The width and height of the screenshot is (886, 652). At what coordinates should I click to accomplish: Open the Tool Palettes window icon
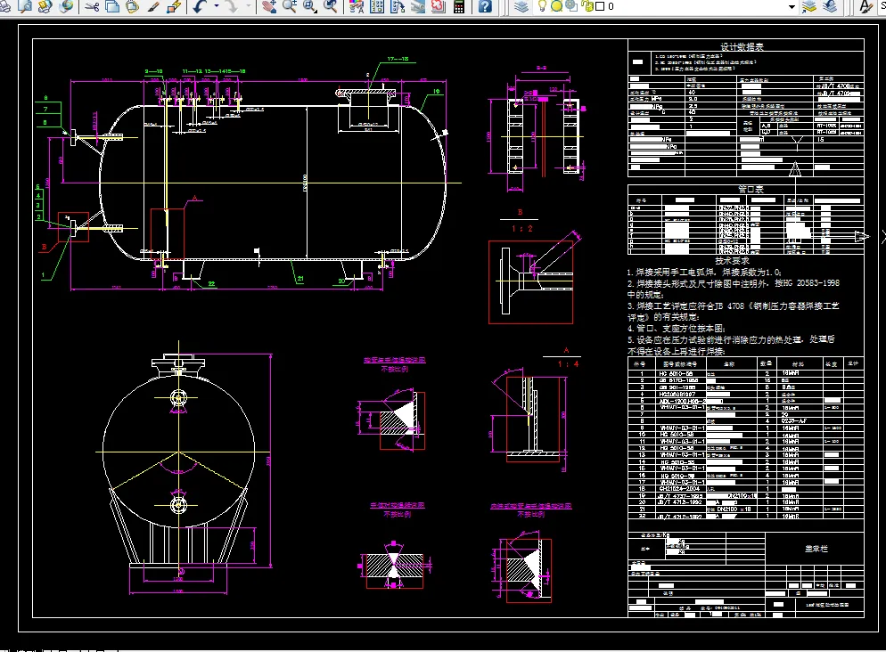[x=398, y=6]
